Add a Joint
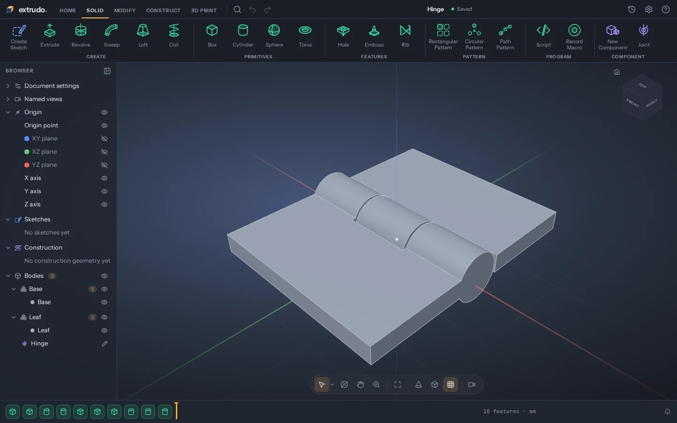677x423 pixels. coord(644,37)
